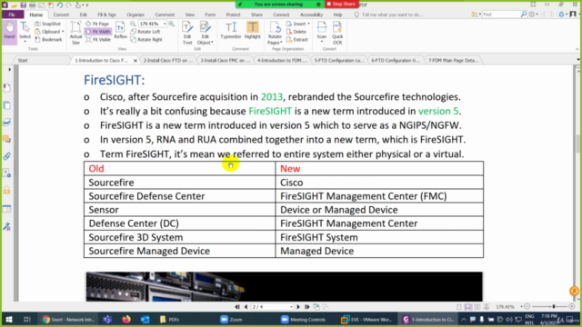Delete pages via Delete button
This screenshot has width=582, height=327.
(296, 32)
